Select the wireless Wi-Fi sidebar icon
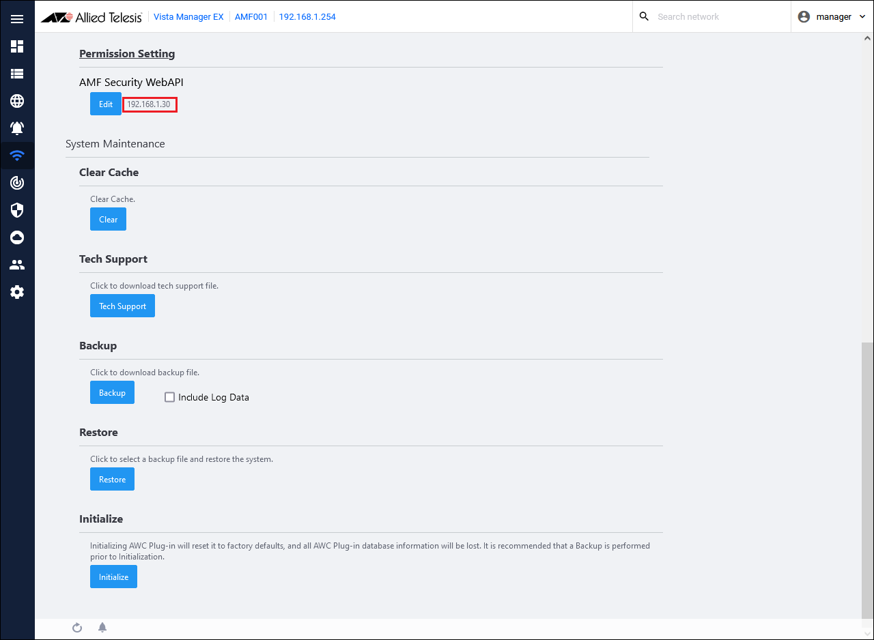This screenshot has height=640, width=874. (x=17, y=156)
